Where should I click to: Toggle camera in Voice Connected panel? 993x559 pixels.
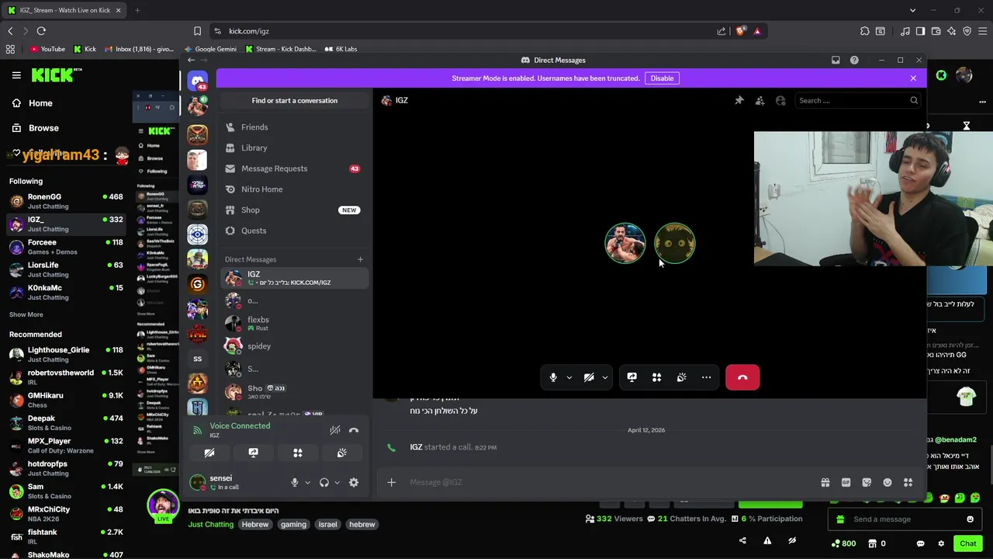[209, 453]
